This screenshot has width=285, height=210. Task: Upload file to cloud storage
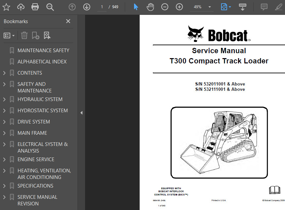[21, 7]
